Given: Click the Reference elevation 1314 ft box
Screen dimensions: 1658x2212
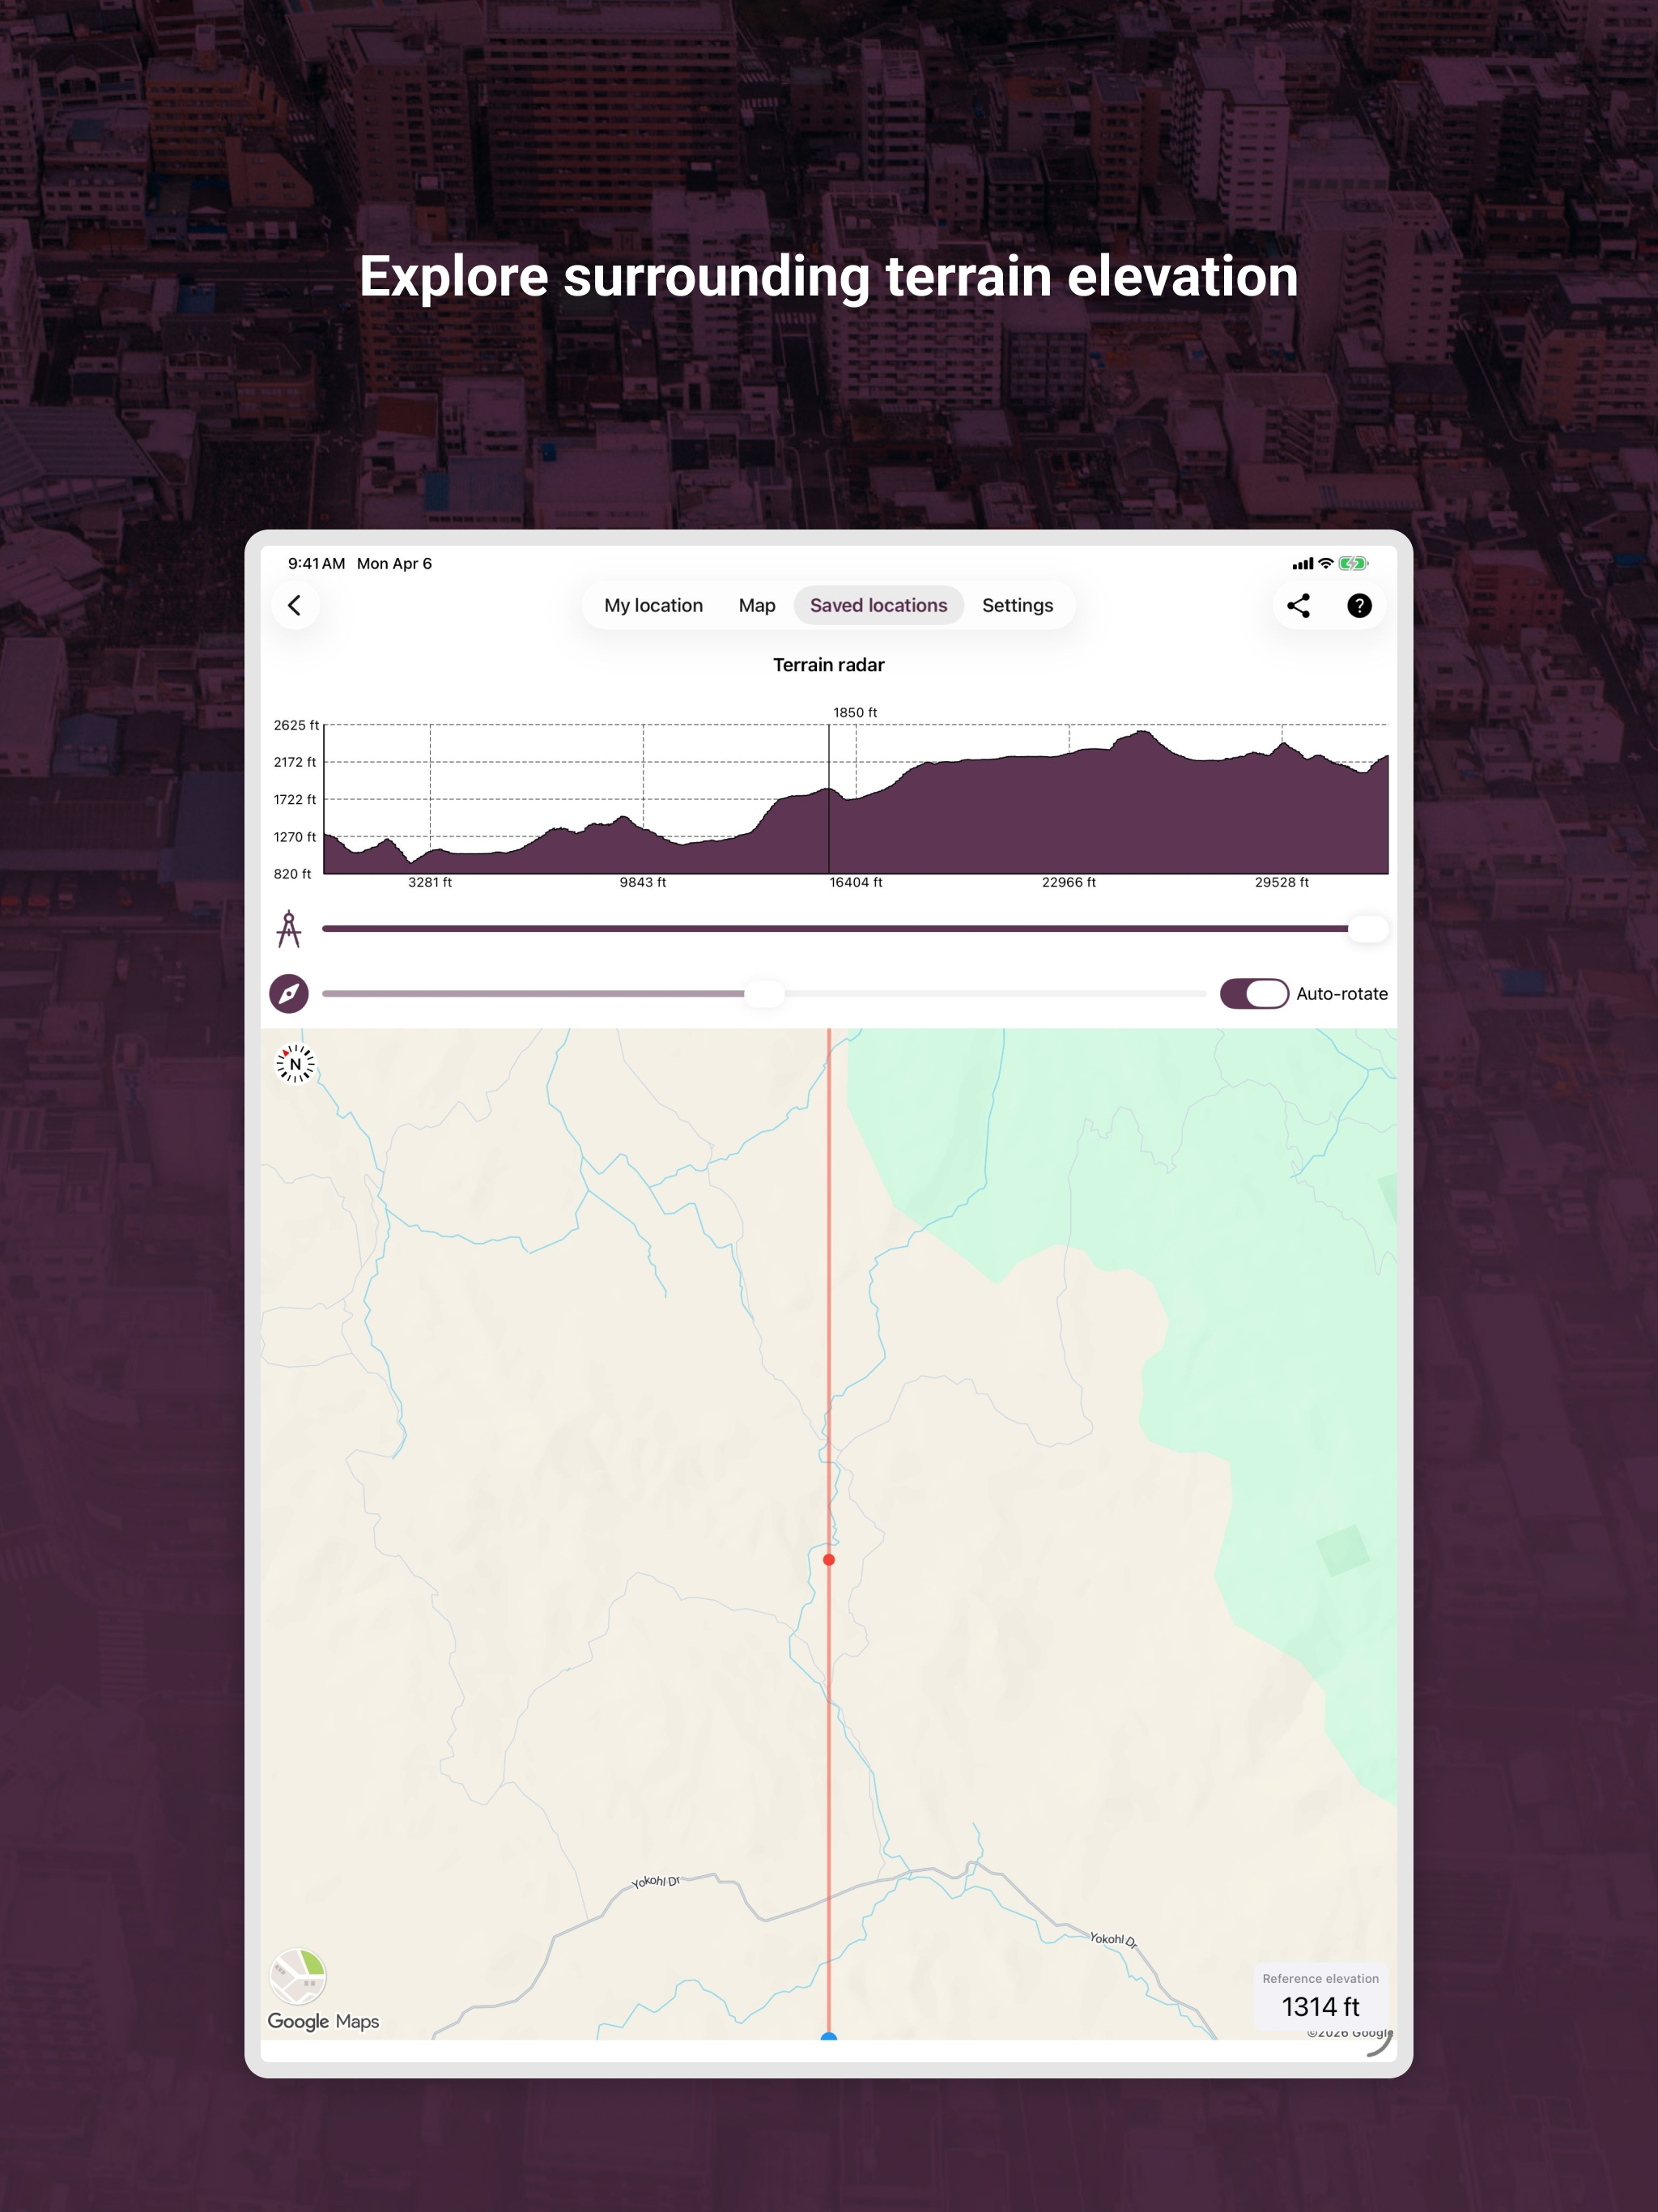Looking at the screenshot, I should click(1320, 1996).
